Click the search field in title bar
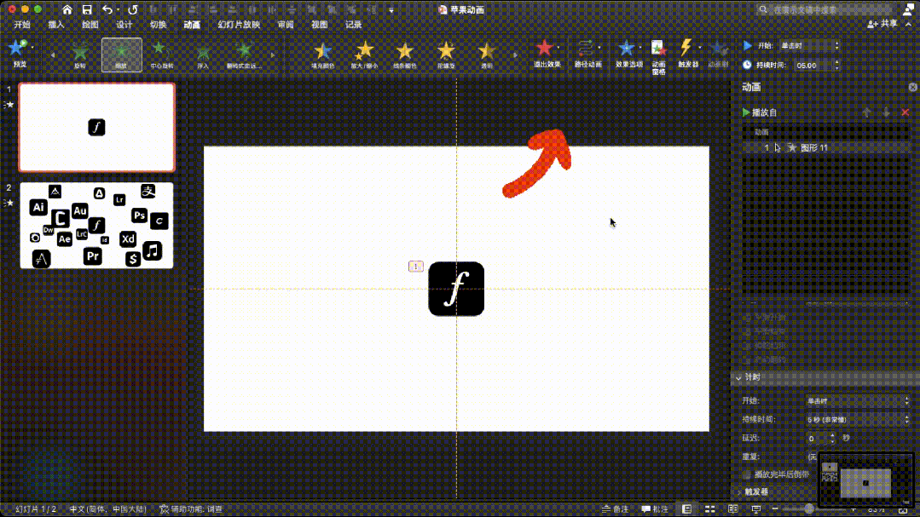 click(825, 9)
